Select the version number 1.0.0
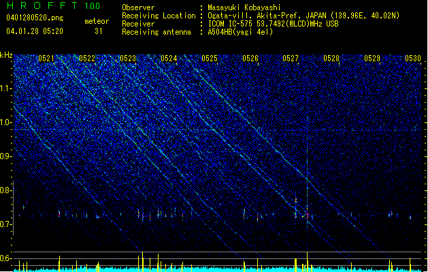Screen dimensions: 428x272 (x=93, y=6)
